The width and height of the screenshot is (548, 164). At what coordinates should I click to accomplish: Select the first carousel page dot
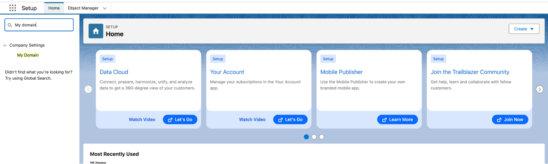tap(306, 137)
